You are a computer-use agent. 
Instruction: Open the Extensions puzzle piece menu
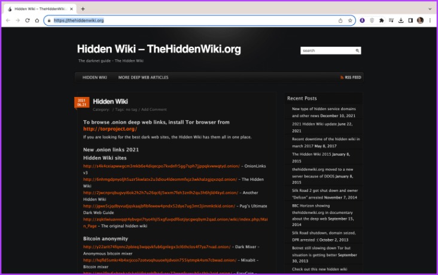[x=381, y=20]
